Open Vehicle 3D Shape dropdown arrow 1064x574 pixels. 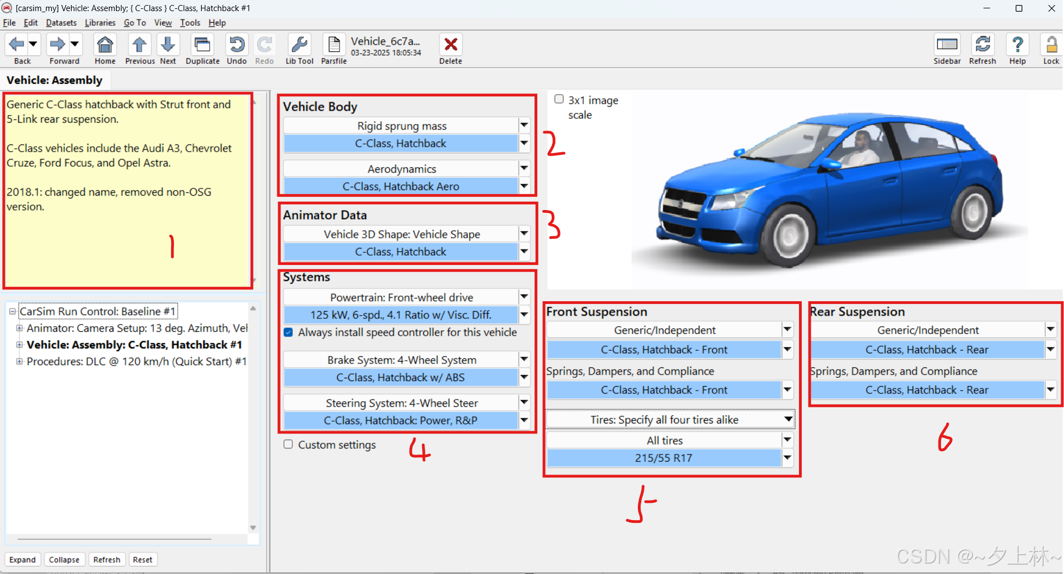pyautogui.click(x=524, y=234)
